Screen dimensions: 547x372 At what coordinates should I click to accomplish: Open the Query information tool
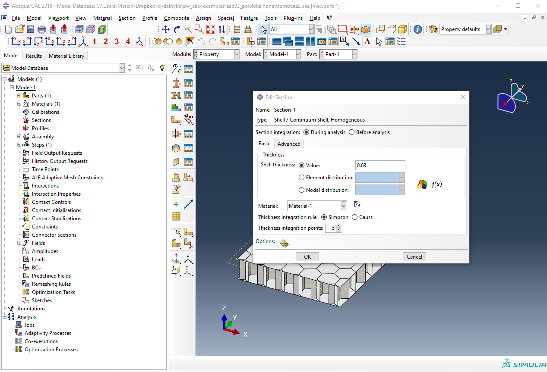click(x=417, y=29)
